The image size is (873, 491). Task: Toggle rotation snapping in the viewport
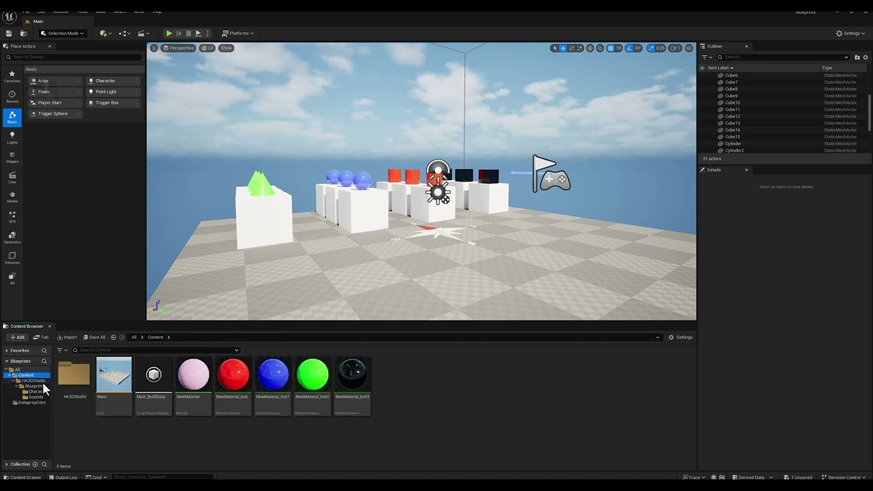coord(629,48)
